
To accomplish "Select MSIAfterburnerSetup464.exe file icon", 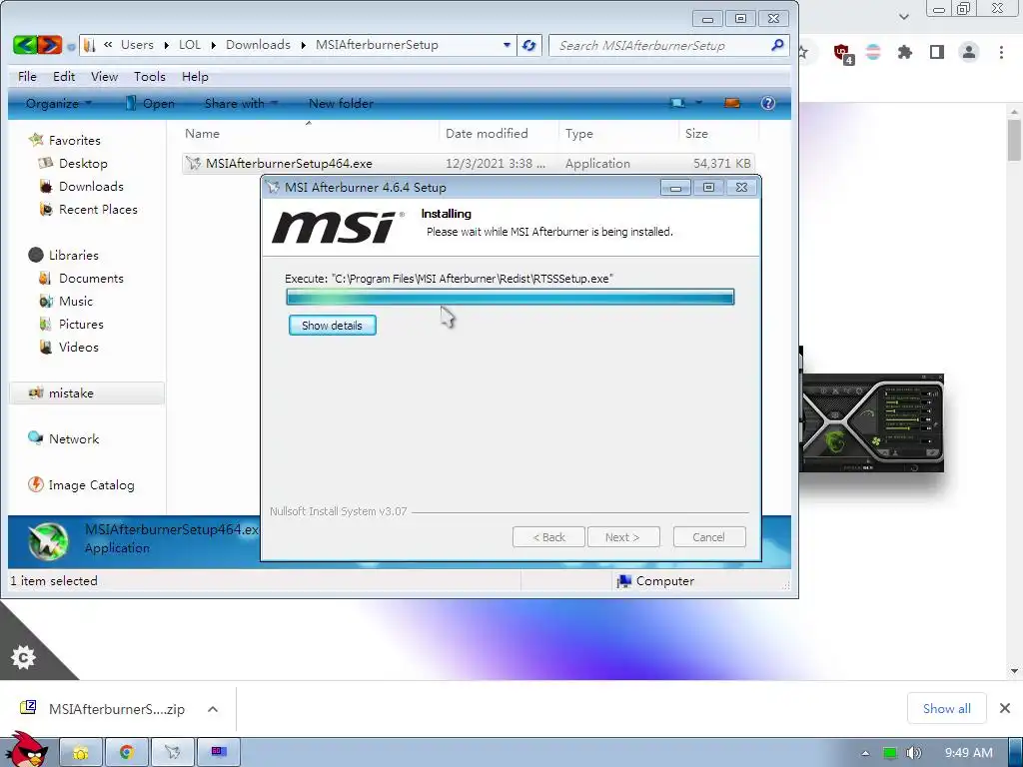I will coord(193,163).
